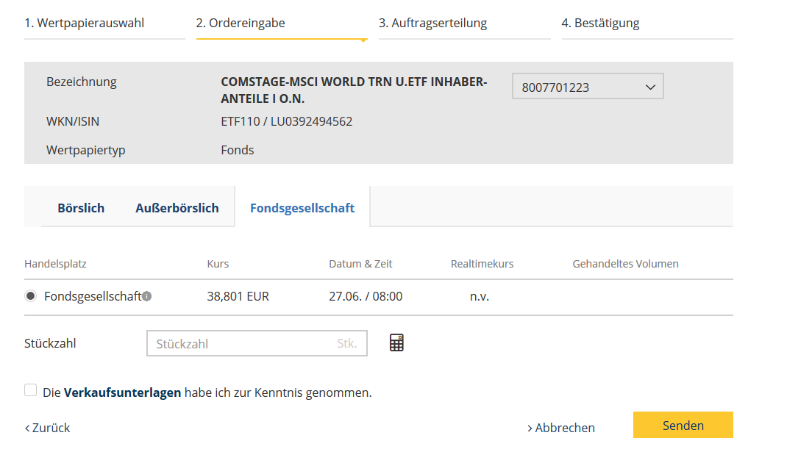
Task: Click the price 38,801 EUR
Action: pos(238,296)
